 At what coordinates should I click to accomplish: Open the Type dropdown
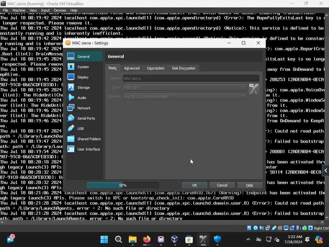185,87
